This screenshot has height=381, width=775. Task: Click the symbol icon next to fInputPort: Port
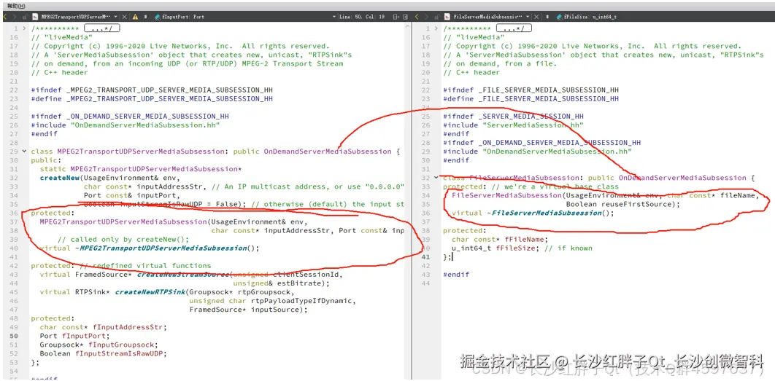(158, 17)
